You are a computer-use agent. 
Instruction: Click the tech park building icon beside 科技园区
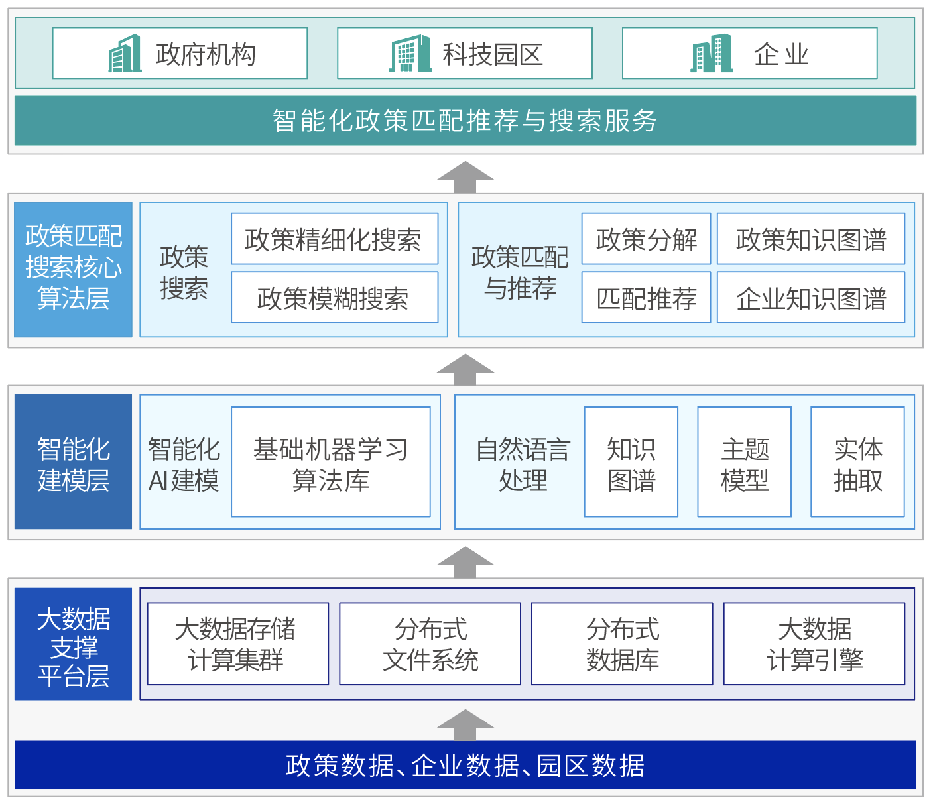[x=410, y=54]
